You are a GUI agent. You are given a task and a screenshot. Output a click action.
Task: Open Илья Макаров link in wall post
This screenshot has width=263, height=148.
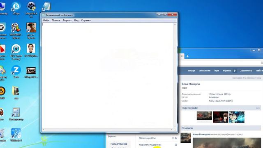click(201, 134)
